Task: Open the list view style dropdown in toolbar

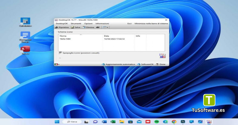Action: (x=106, y=27)
